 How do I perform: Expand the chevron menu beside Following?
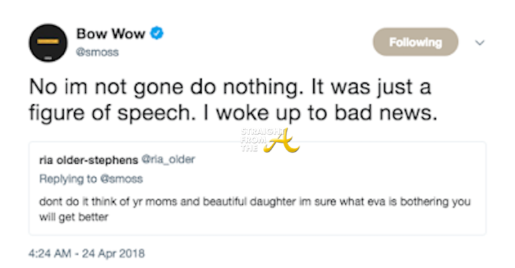(479, 42)
